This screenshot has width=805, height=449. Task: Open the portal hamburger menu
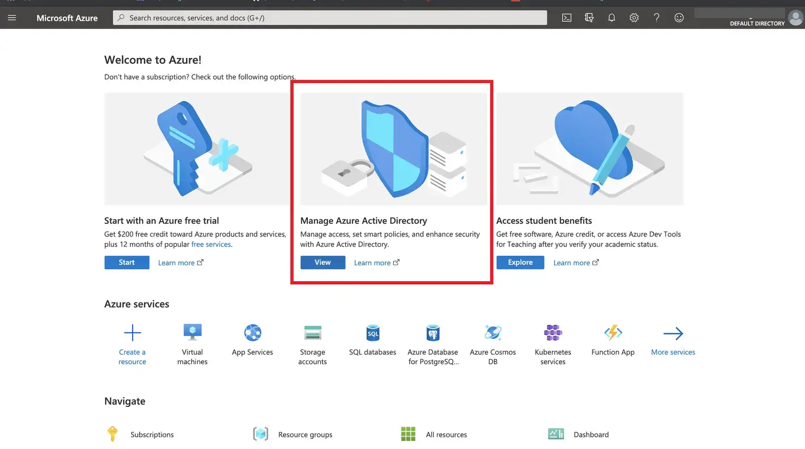12,18
